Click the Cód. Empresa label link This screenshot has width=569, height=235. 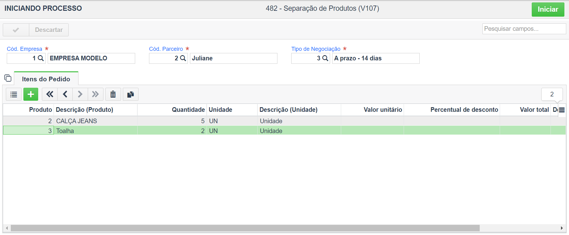tap(25, 49)
